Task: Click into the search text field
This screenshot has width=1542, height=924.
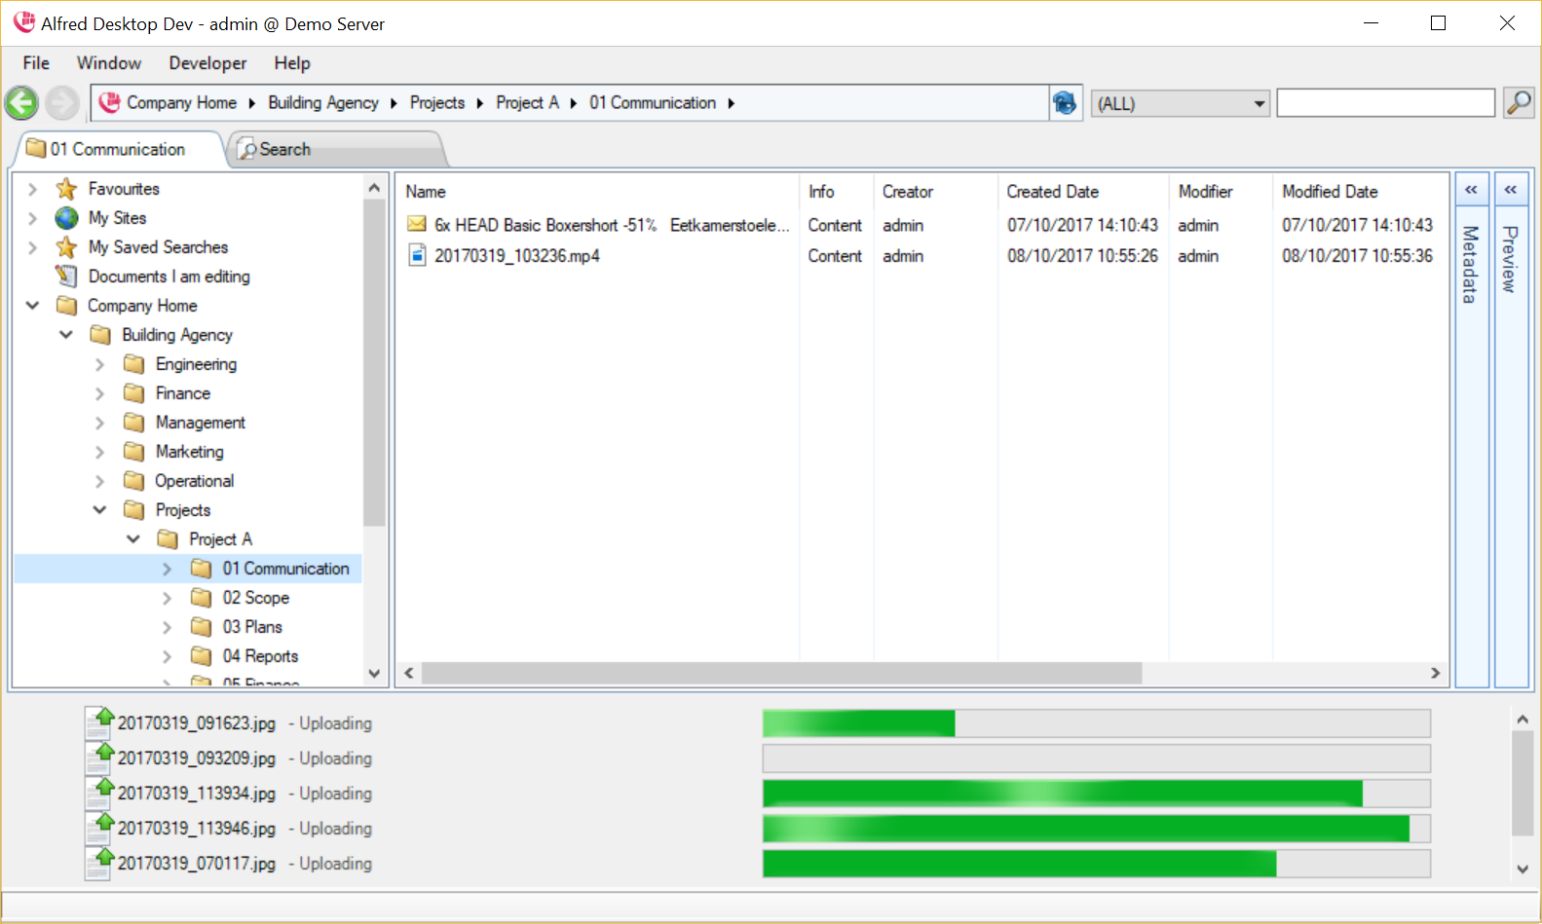Action: click(x=1384, y=103)
